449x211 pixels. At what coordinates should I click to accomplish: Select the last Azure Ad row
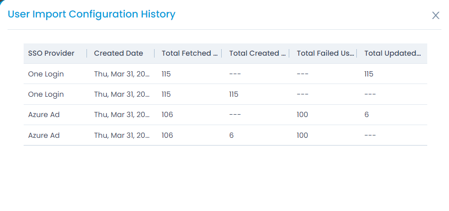coord(225,135)
